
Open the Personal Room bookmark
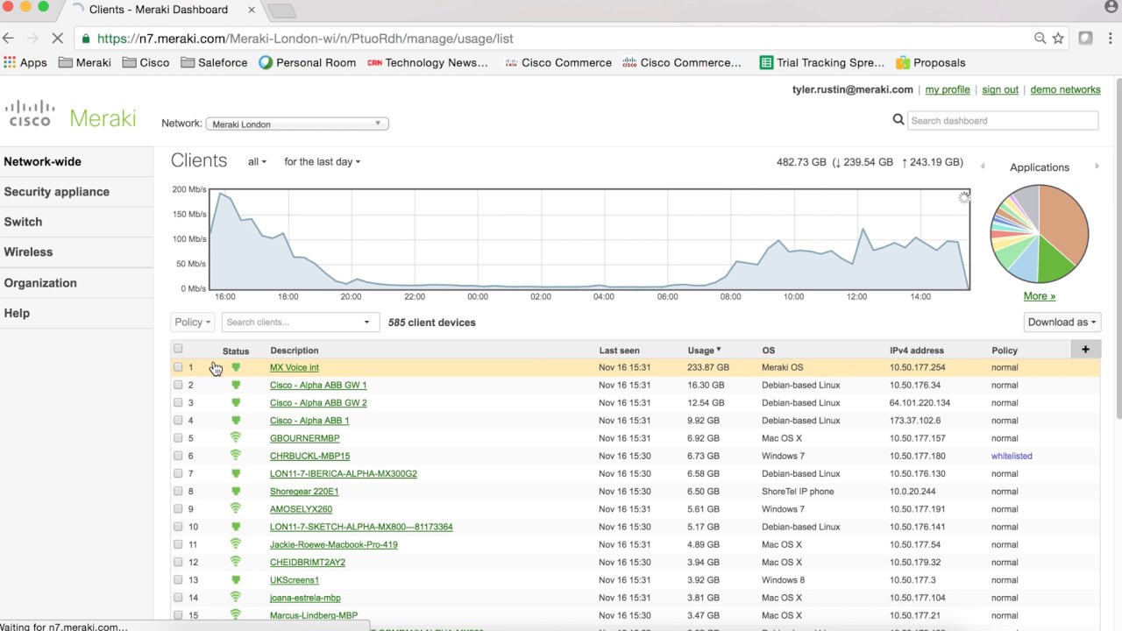pyautogui.click(x=308, y=62)
